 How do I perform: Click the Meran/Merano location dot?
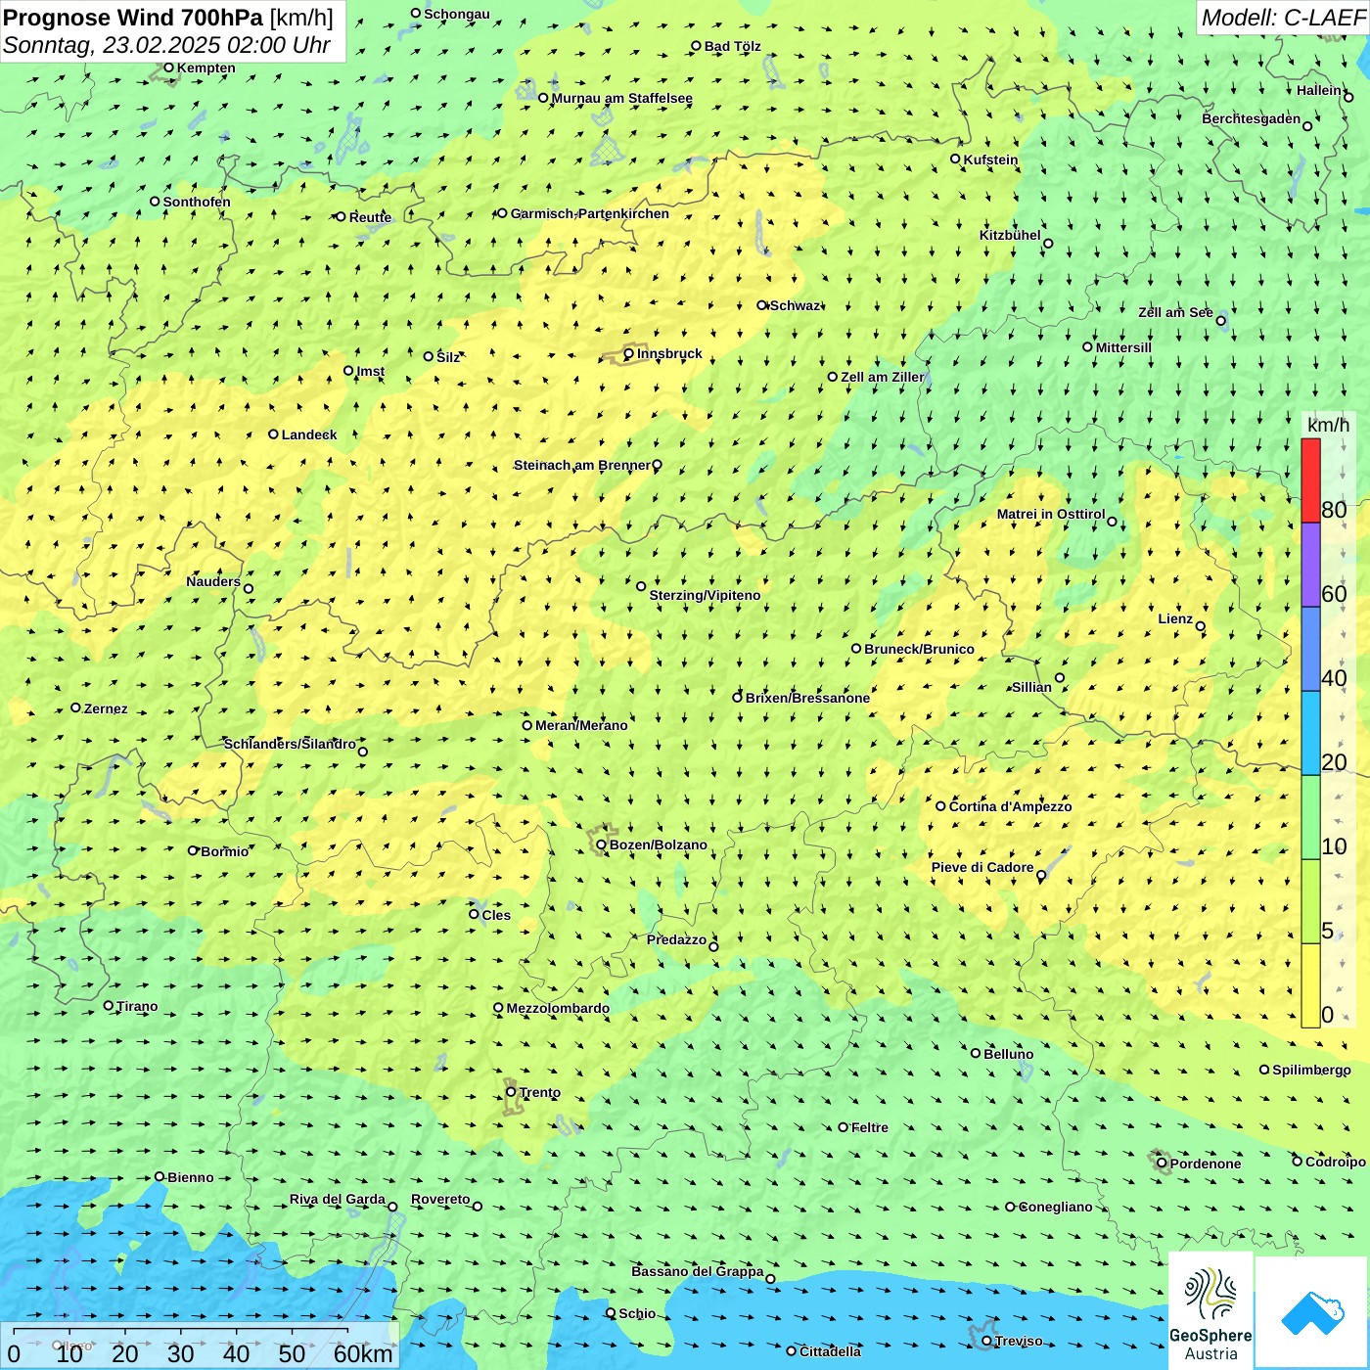[x=527, y=725]
